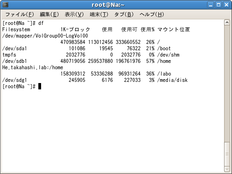Open the ヘルプ(H) menu

[x=152, y=14]
